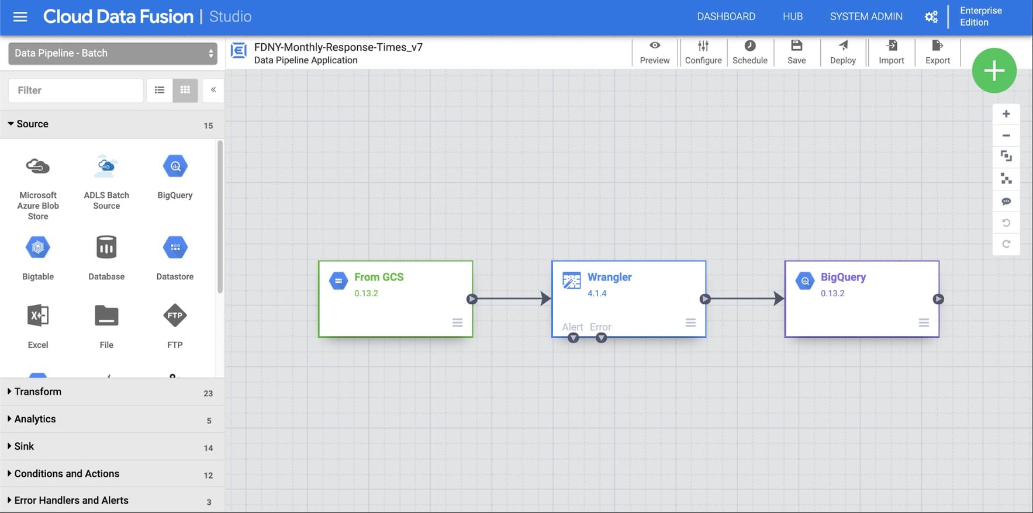The image size is (1033, 513).
Task: Open the HUB
Action: point(793,16)
